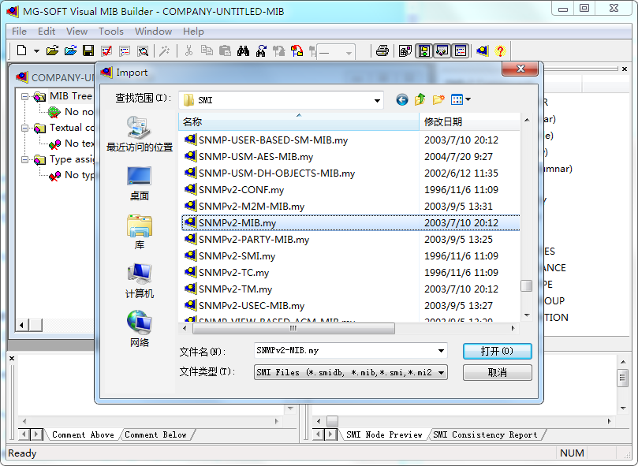
Task: Click the Save toolbar icon
Action: tap(87, 50)
